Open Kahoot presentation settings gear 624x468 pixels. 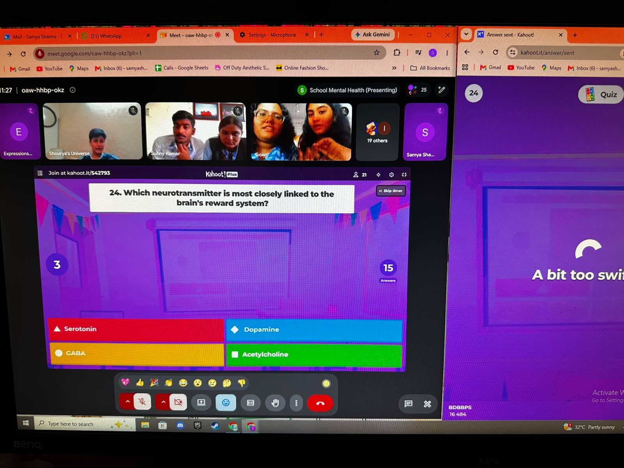391,175
